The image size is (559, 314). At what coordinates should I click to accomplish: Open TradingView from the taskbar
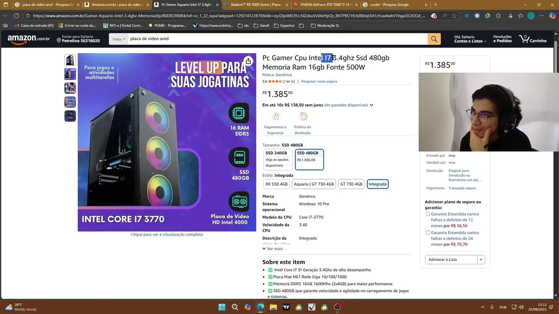point(286,307)
